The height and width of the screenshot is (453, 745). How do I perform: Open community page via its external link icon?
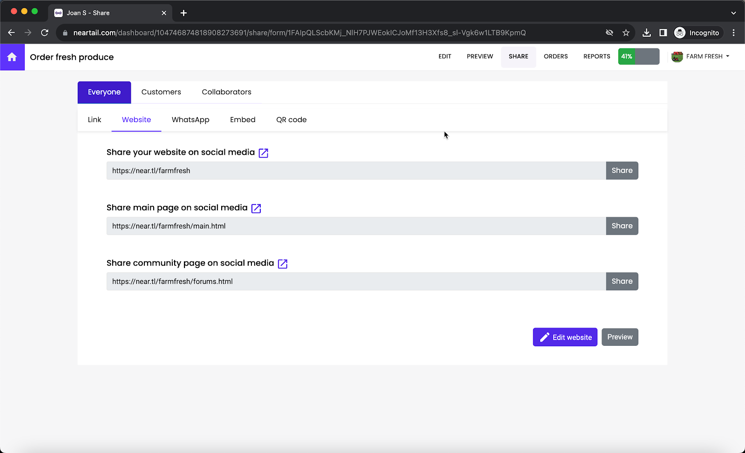(283, 263)
